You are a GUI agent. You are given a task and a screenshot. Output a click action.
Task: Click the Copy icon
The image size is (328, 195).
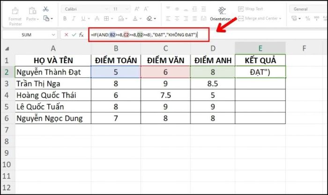[46, 18]
